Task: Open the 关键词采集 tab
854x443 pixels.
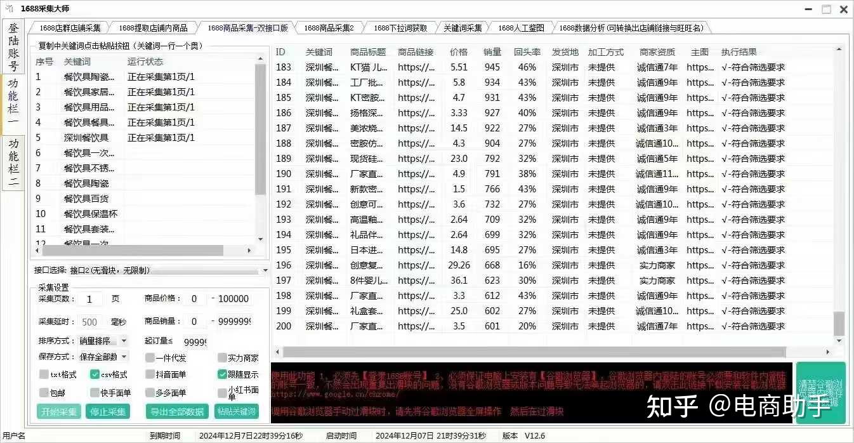Action: click(463, 28)
